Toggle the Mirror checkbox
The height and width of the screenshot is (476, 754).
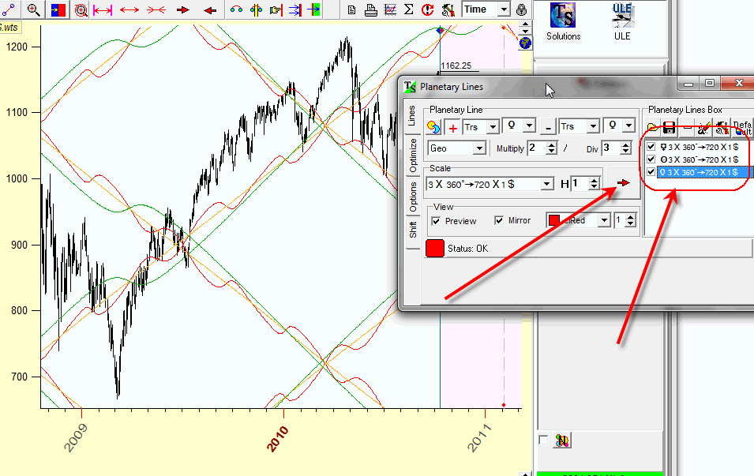[500, 221]
